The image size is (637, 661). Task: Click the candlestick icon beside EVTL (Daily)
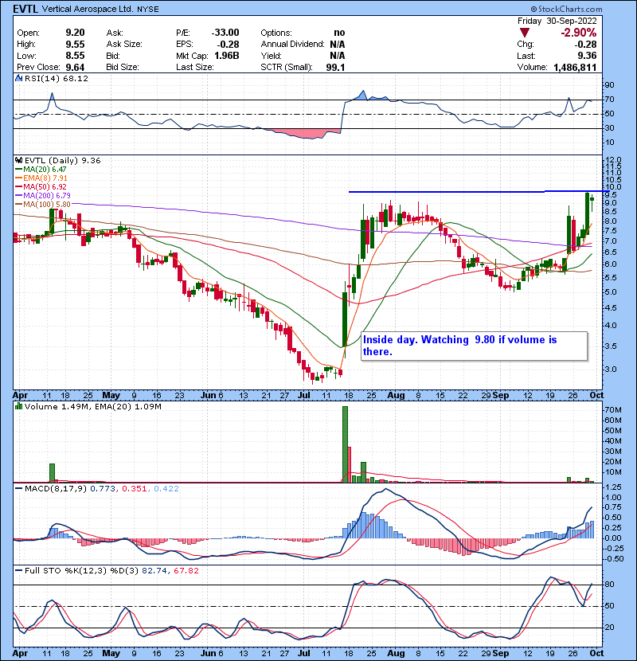(x=18, y=160)
